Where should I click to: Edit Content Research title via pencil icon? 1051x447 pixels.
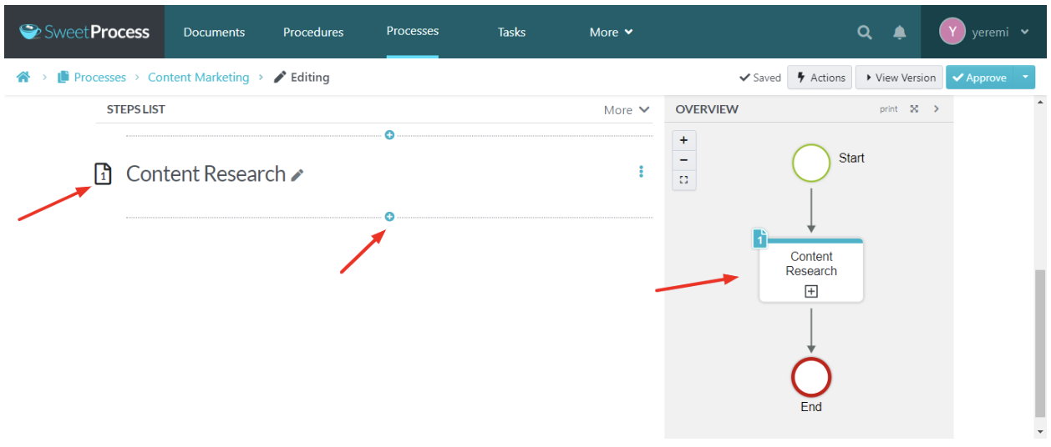297,175
